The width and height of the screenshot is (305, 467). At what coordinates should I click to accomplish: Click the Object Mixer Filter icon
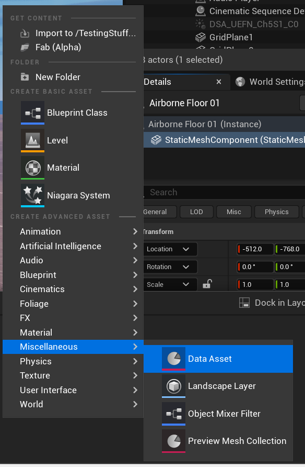[174, 414]
